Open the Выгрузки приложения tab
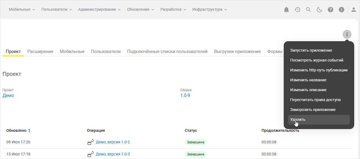Viewport: 360px width, 159px height. [237, 51]
